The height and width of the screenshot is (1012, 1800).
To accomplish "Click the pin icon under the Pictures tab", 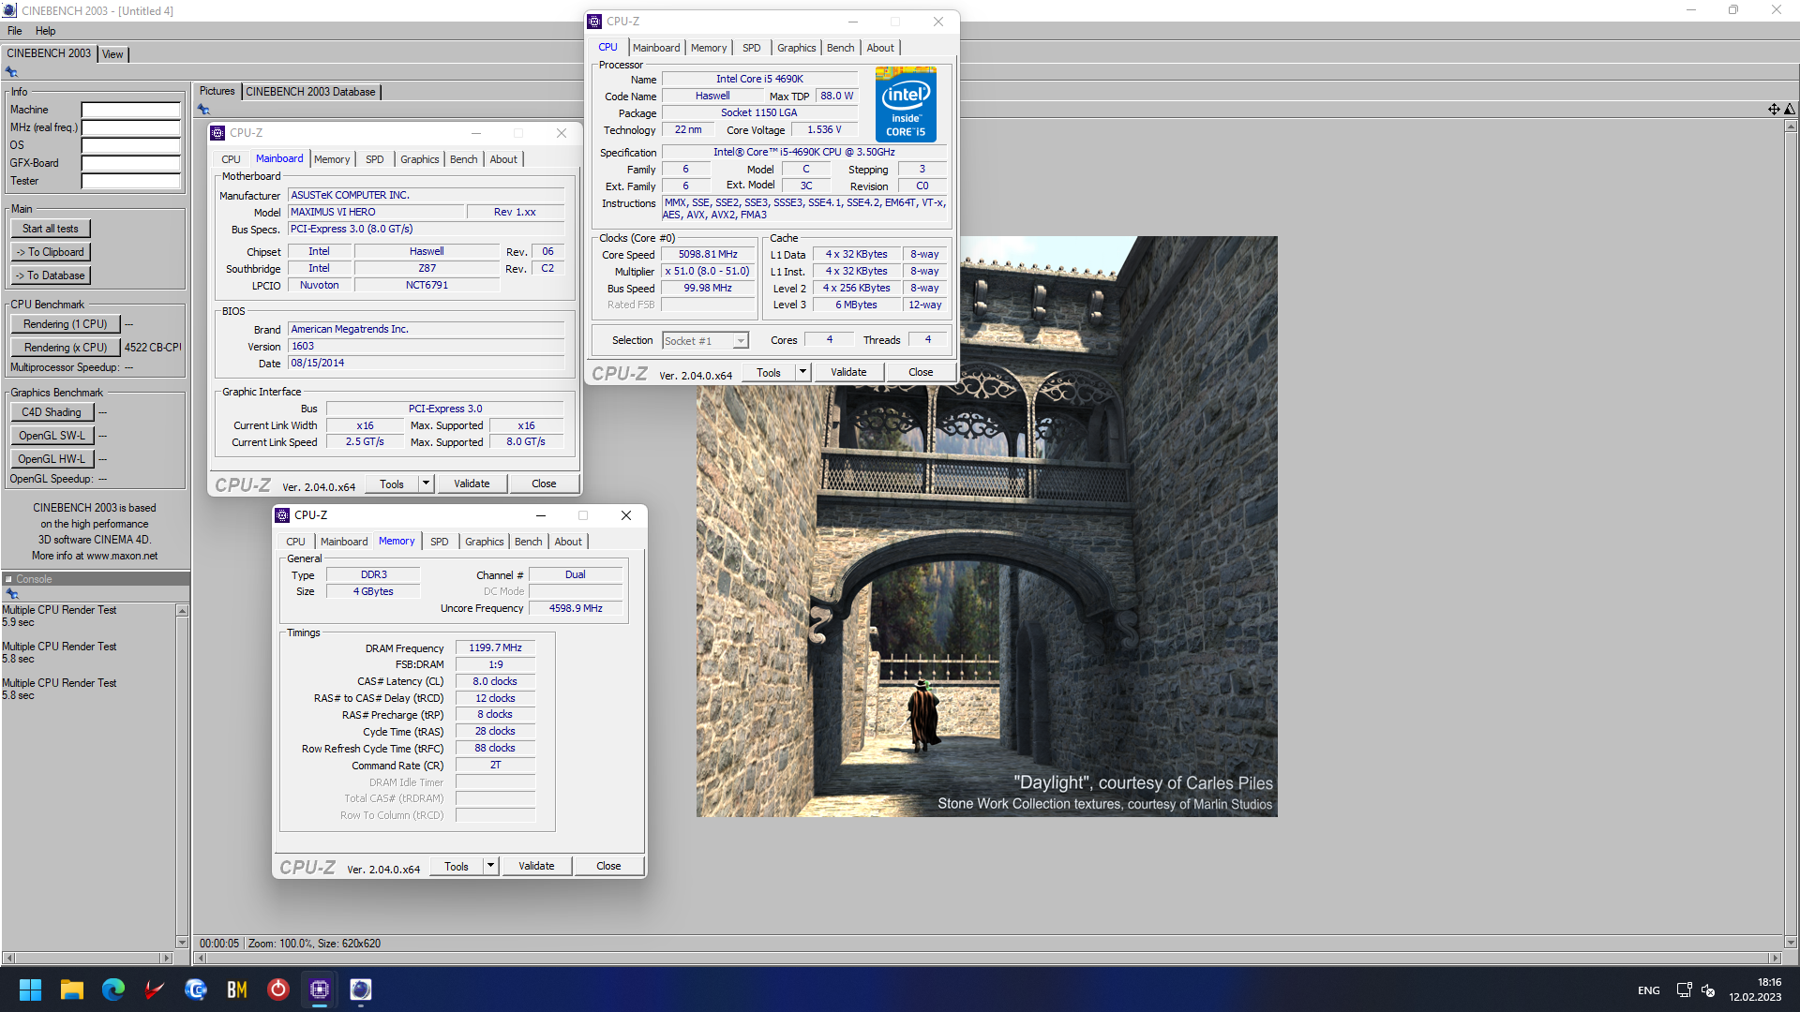I will tap(203, 110).
